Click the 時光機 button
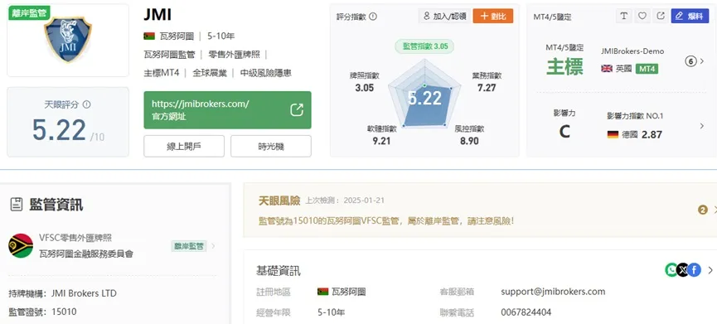 click(271, 146)
